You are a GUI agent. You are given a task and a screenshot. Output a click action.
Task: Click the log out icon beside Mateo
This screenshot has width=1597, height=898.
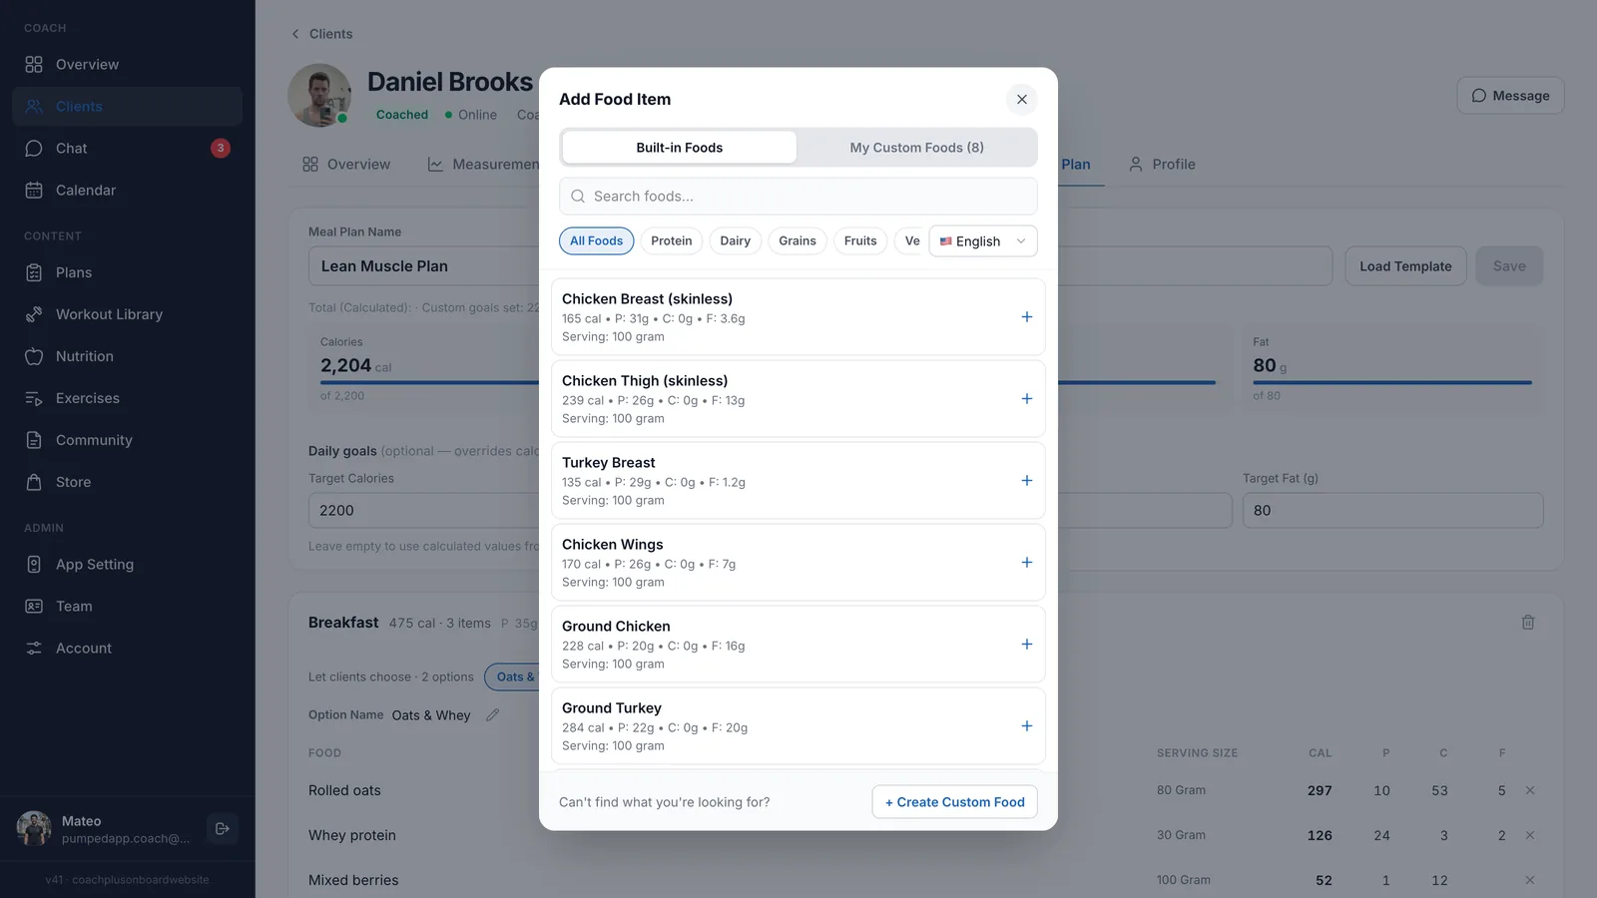pyautogui.click(x=223, y=828)
